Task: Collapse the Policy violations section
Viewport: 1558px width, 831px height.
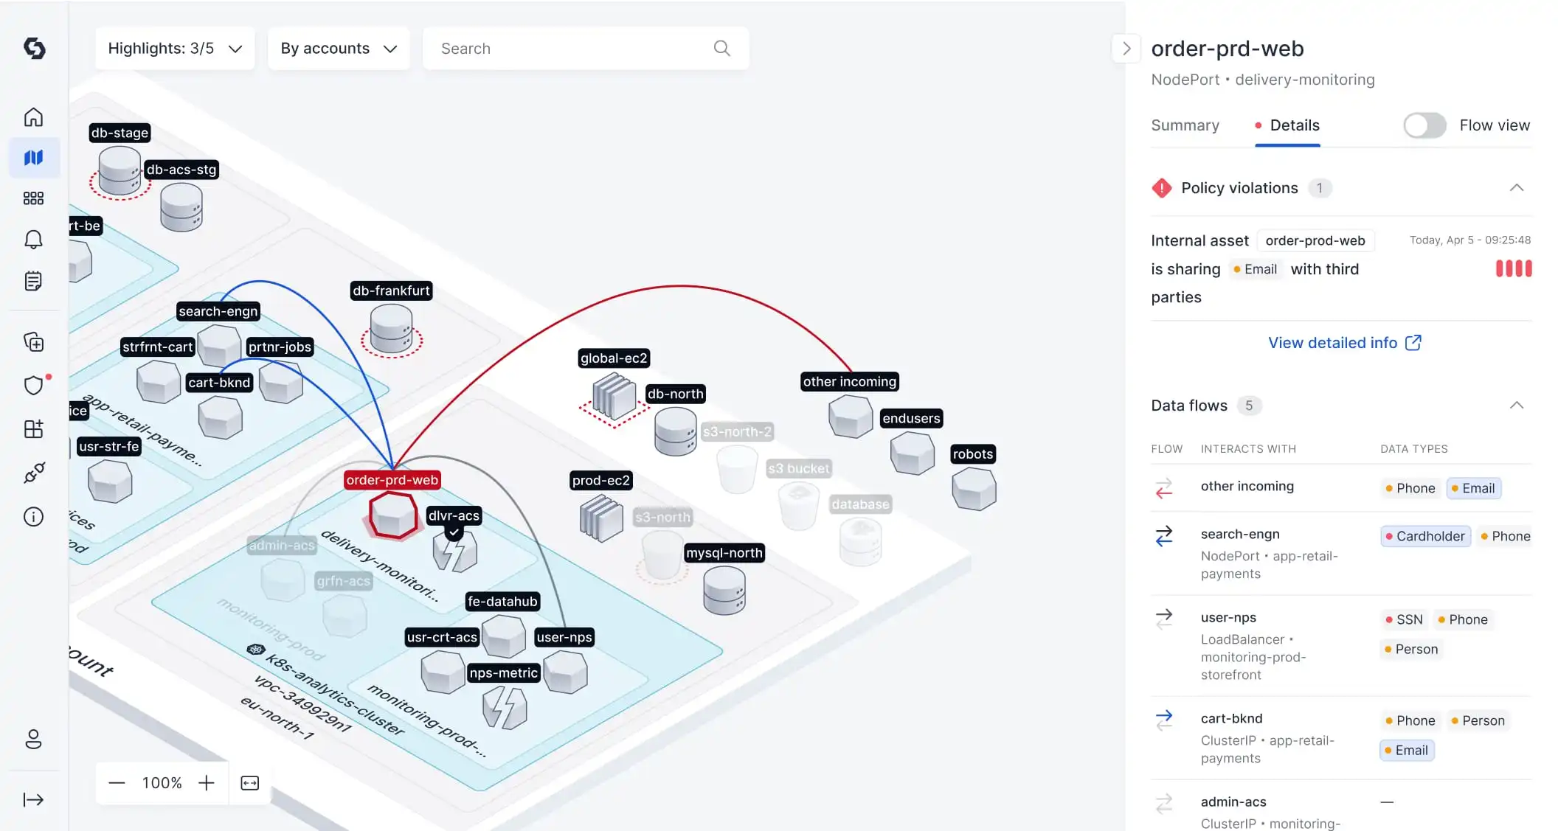Action: (x=1516, y=187)
